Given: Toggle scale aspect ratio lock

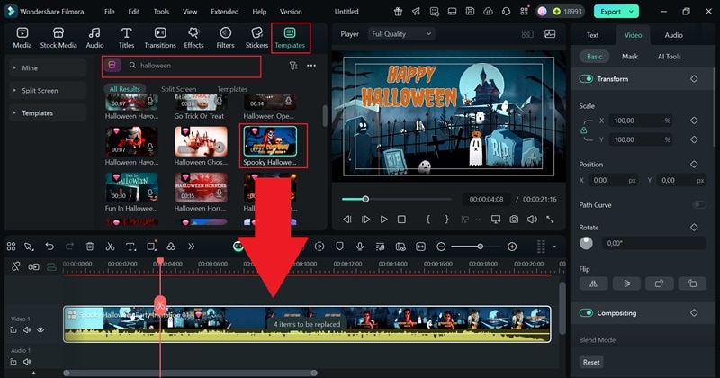Looking at the screenshot, I should click(583, 130).
